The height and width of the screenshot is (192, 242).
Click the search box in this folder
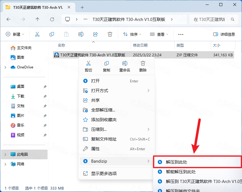point(210,19)
